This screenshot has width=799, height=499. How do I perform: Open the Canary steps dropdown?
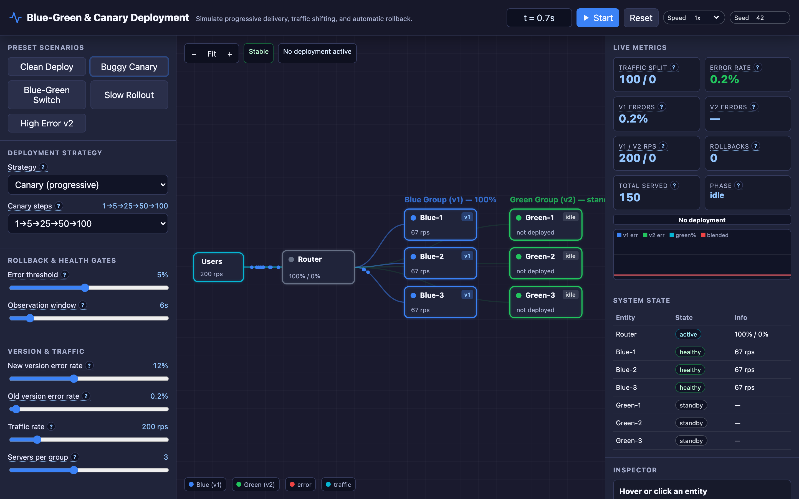tap(88, 223)
